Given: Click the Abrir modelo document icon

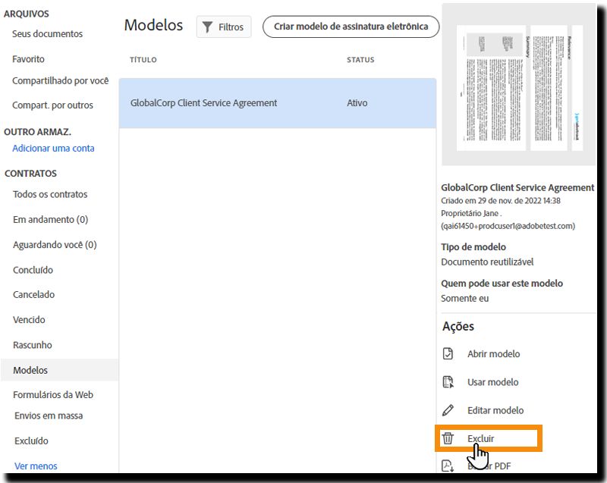Looking at the screenshot, I should click(x=448, y=354).
